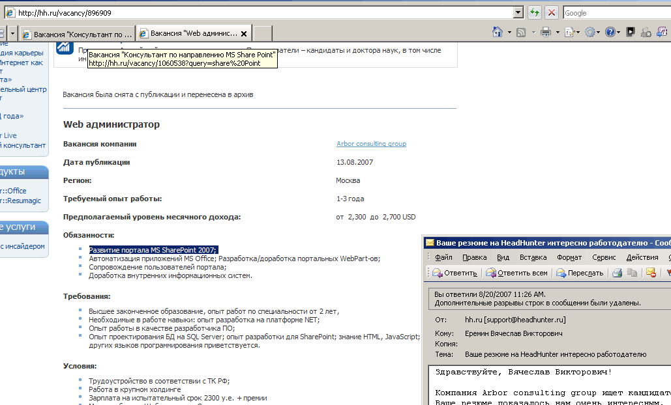Click the "дия карьеры" sidebar link
The width and height of the screenshot is (671, 405).
pyautogui.click(x=22, y=53)
